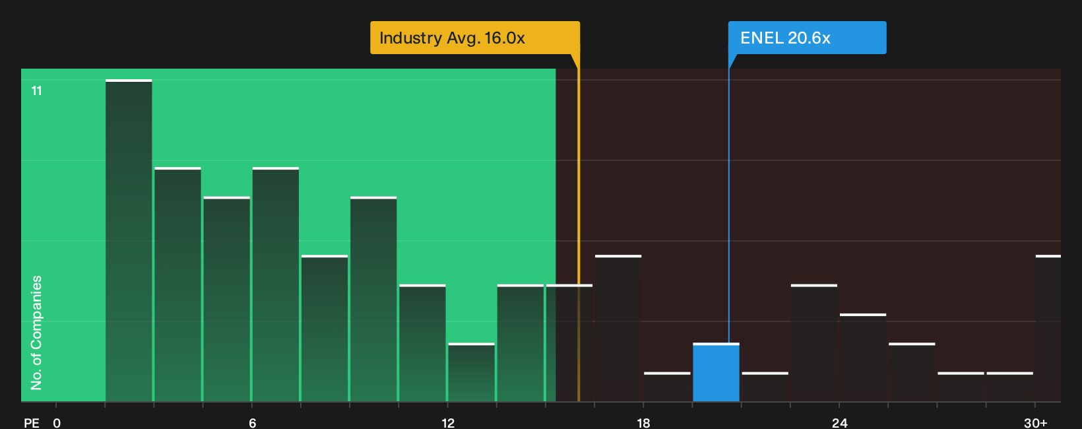
Task: Click the x-axis value 12
Action: [x=448, y=423]
